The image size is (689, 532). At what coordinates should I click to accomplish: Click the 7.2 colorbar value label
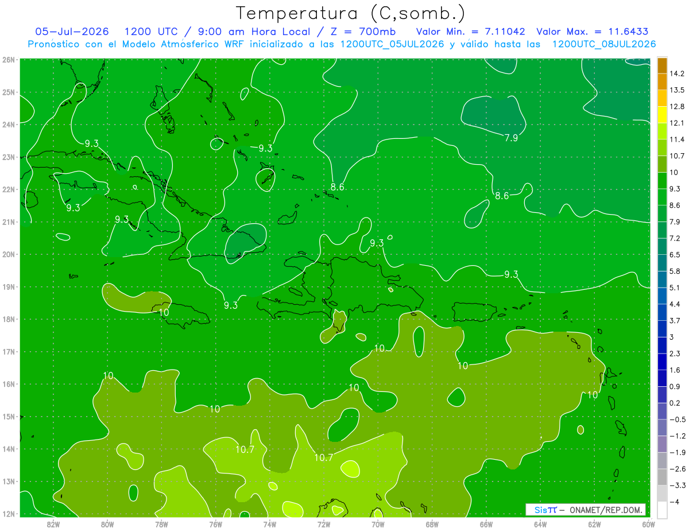point(675,238)
